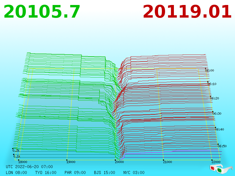Click the 06:20 time marker
This screenshot has height=176, width=235.
pyautogui.click(x=214, y=98)
